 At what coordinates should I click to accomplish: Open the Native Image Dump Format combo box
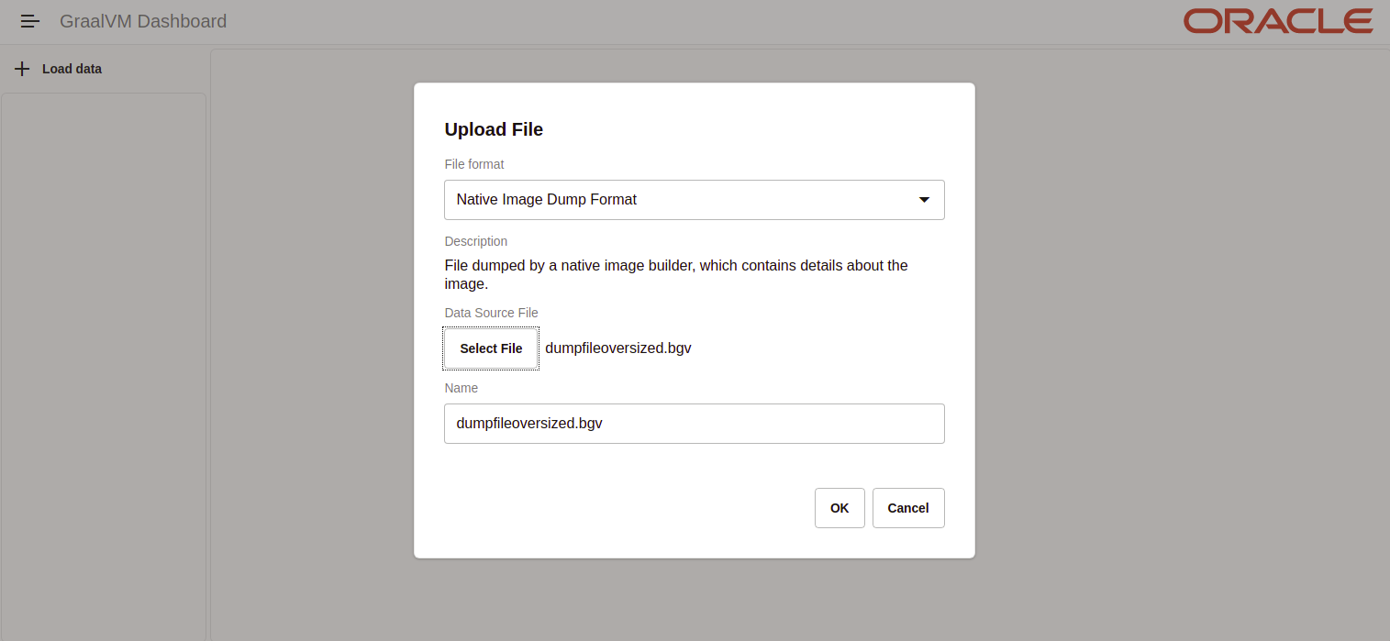[679, 200]
